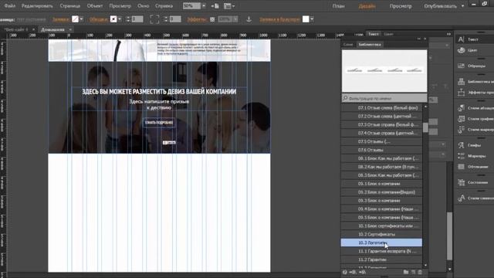Click the new library item icon
Viewport: 494px width, 278px height.
tap(413, 272)
